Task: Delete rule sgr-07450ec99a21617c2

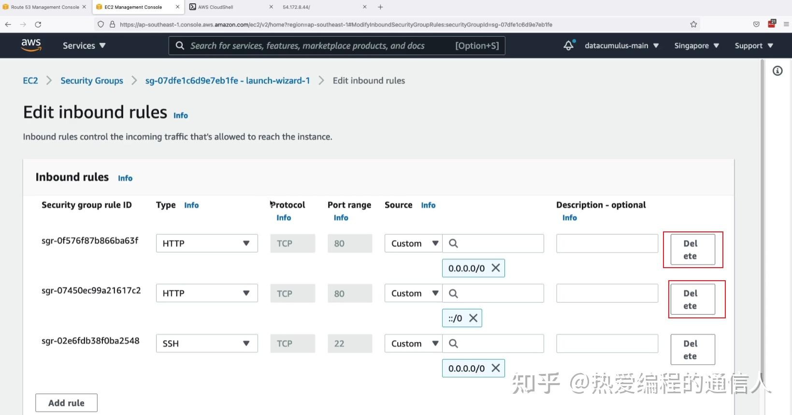Action: (x=693, y=300)
